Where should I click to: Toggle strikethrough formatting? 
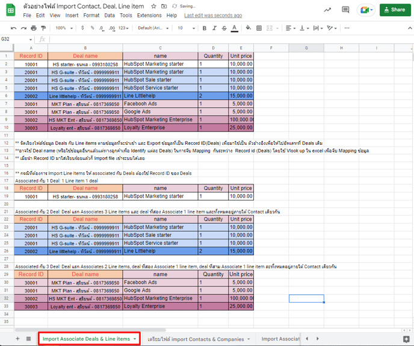[x=224, y=28]
